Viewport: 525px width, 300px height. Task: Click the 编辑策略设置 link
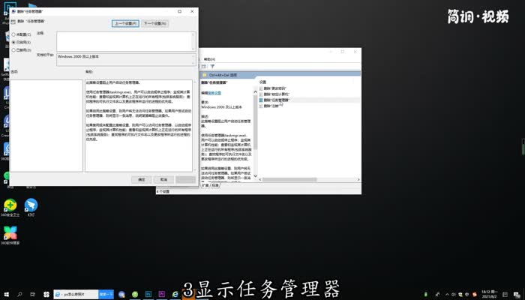click(x=214, y=93)
